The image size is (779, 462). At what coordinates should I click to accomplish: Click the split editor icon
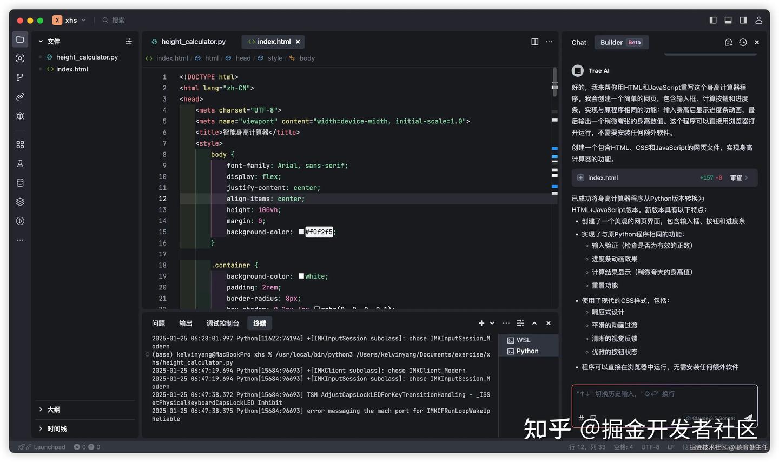[x=534, y=42]
